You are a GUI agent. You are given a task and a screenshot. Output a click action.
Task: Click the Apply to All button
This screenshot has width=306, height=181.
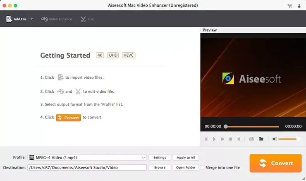pyautogui.click(x=186, y=157)
